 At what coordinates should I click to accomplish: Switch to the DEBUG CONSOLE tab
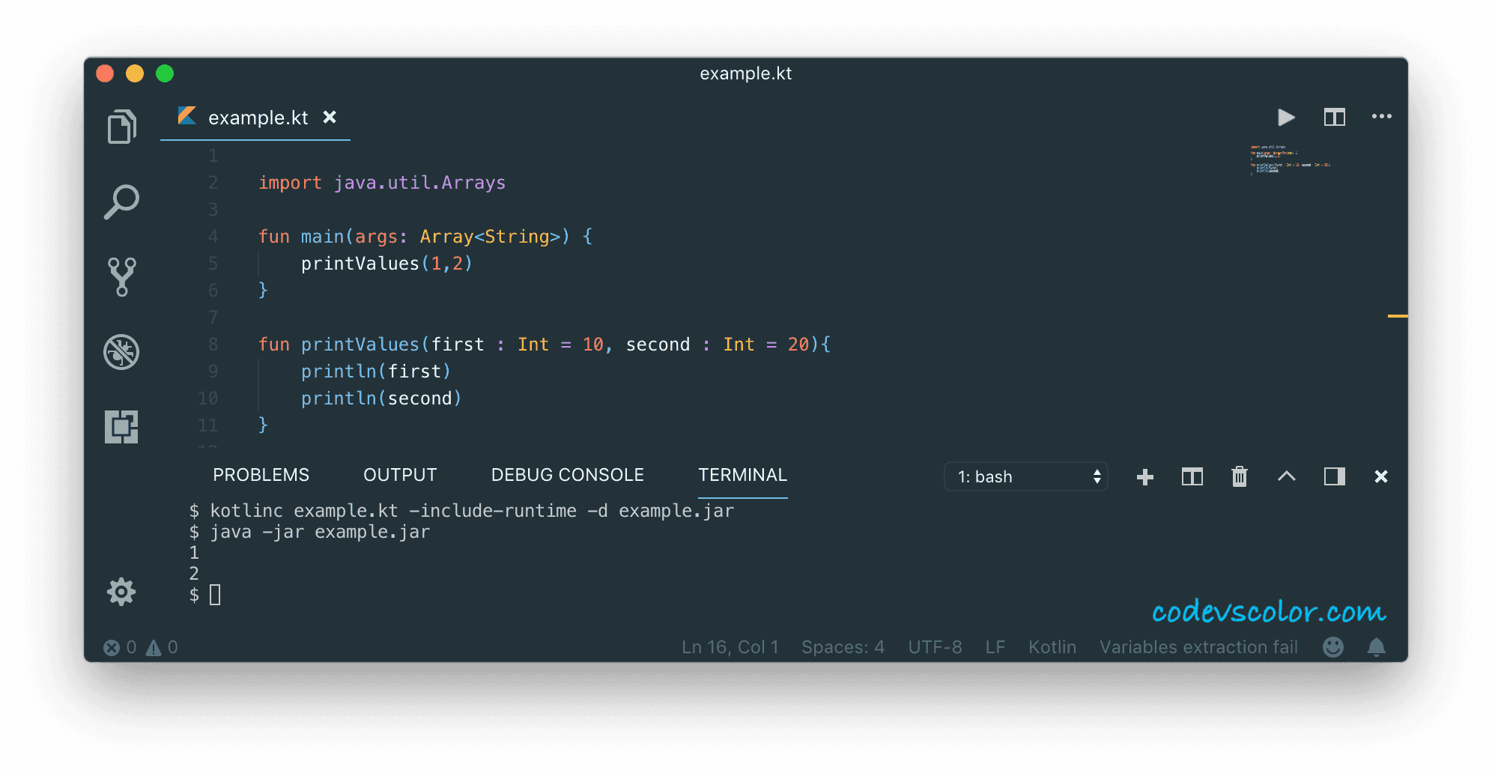tap(567, 474)
